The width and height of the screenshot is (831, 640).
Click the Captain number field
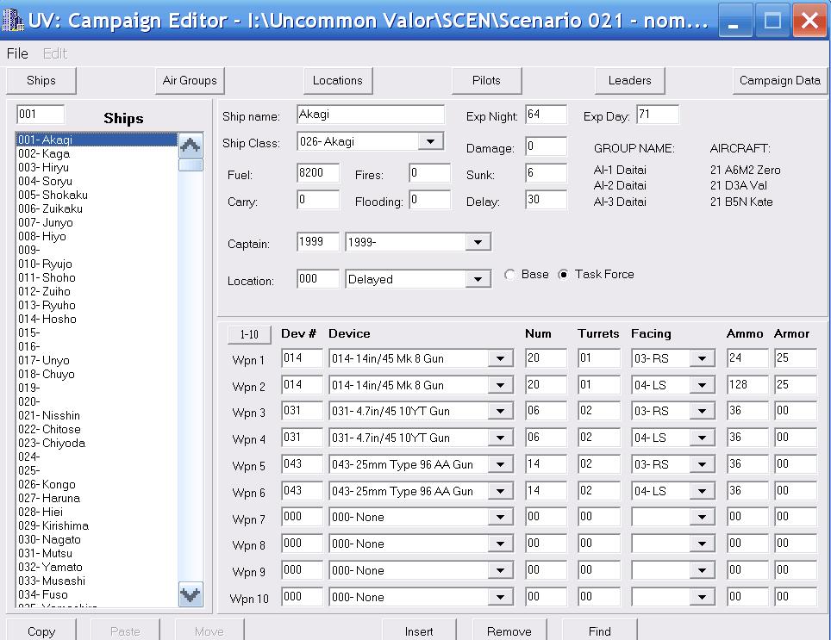coord(318,242)
